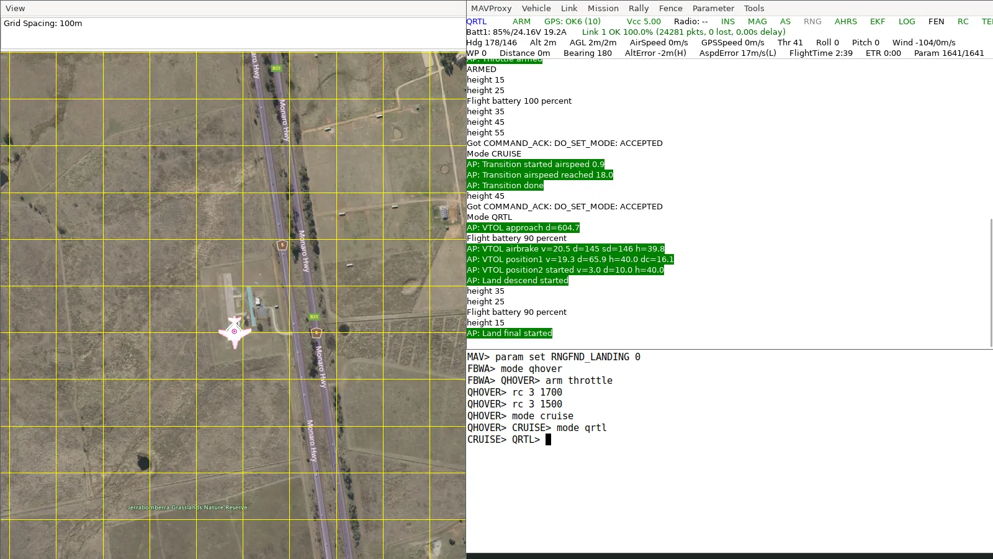
Task: Click the Vcc 5.00 status
Action: [644, 21]
